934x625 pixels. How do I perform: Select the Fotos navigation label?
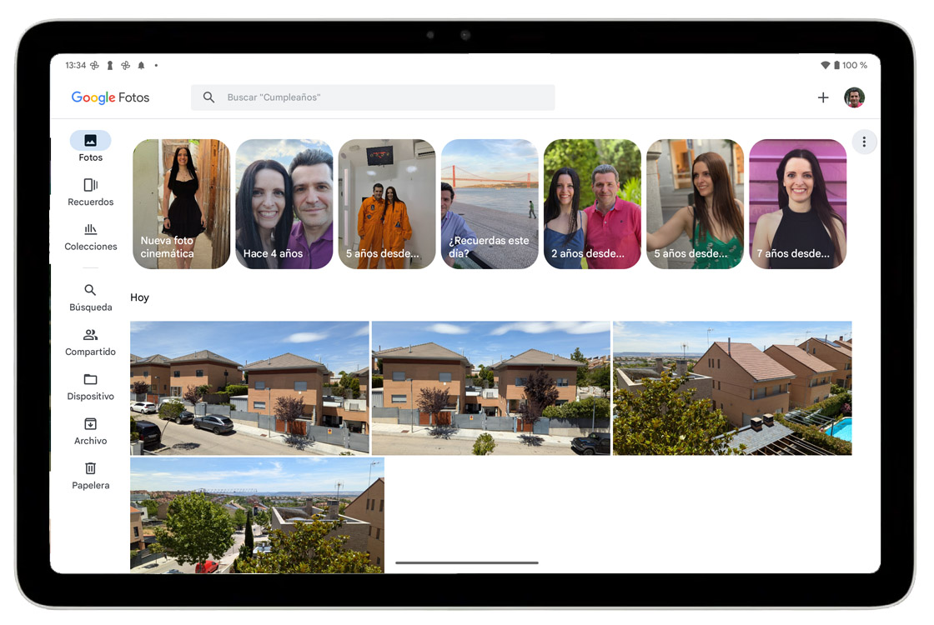[91, 157]
